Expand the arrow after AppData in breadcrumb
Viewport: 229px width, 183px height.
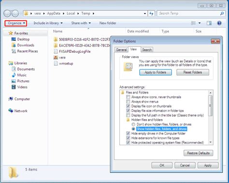tap(63, 14)
